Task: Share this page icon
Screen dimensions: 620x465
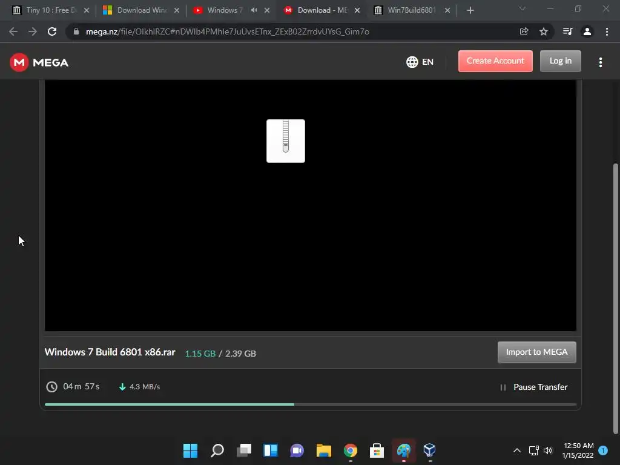Action: pos(524,31)
